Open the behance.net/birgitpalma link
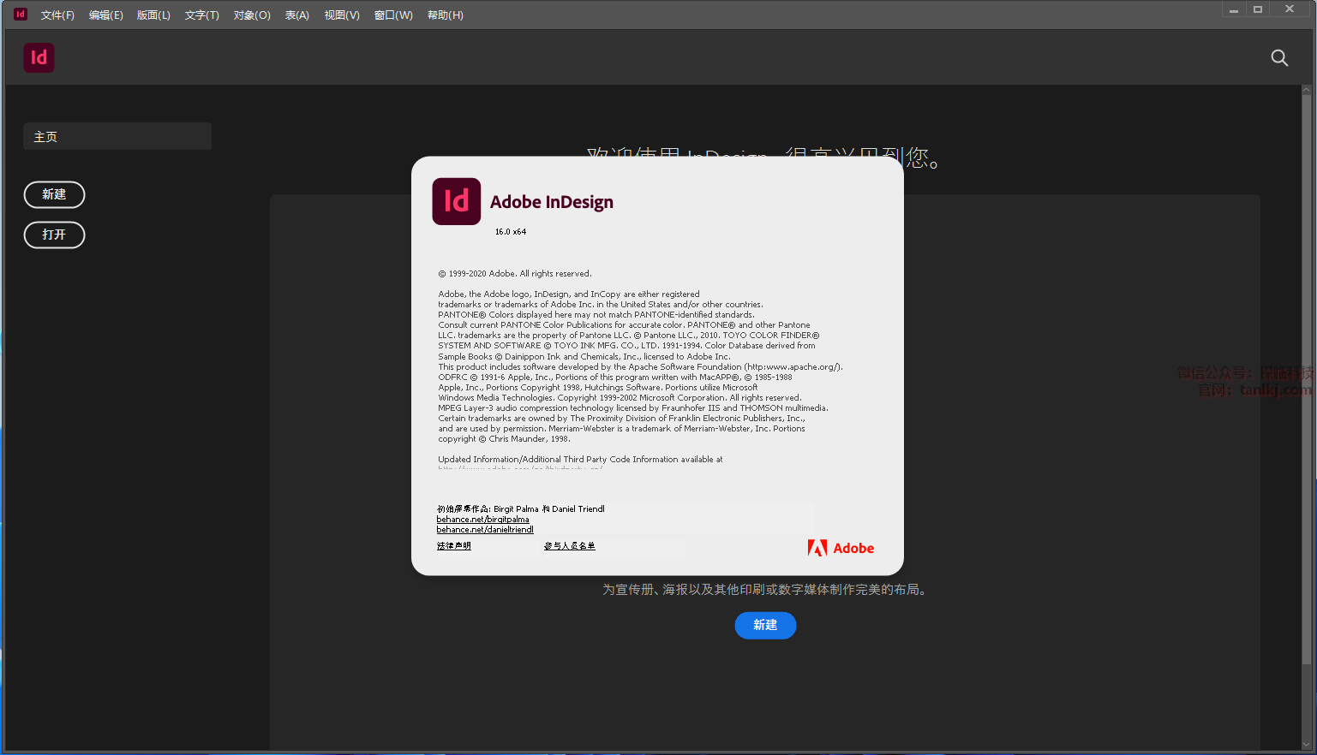Screen dimensions: 1317x755 click(x=482, y=520)
